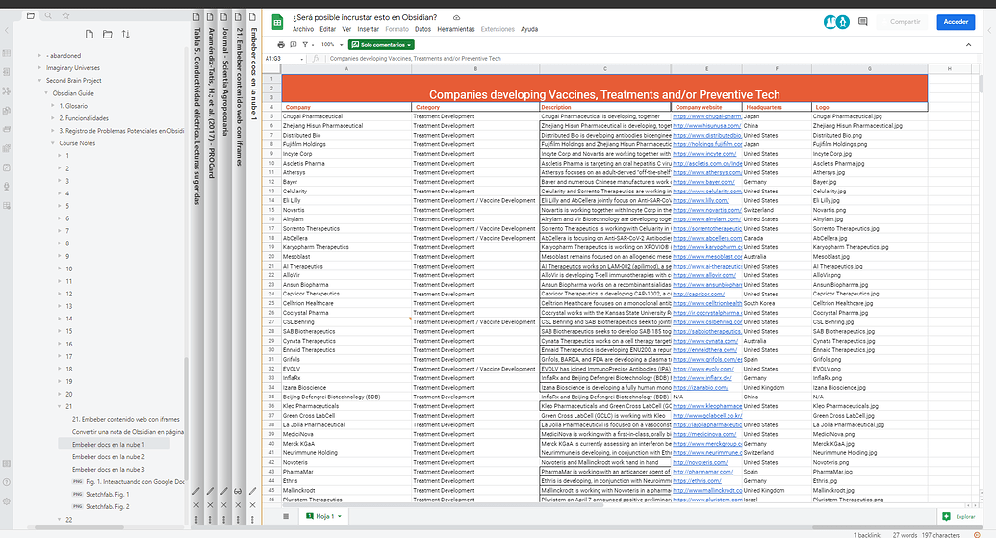
Task: Create a new folder
Action: click(108, 35)
